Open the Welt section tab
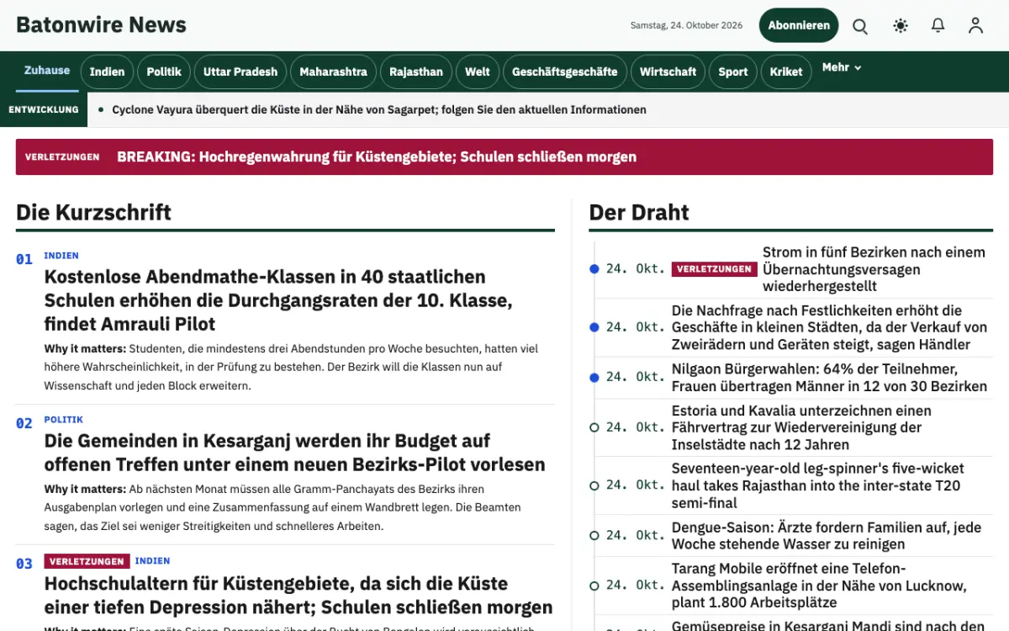 pyautogui.click(x=478, y=72)
